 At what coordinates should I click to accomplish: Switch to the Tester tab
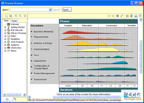(14, 21)
